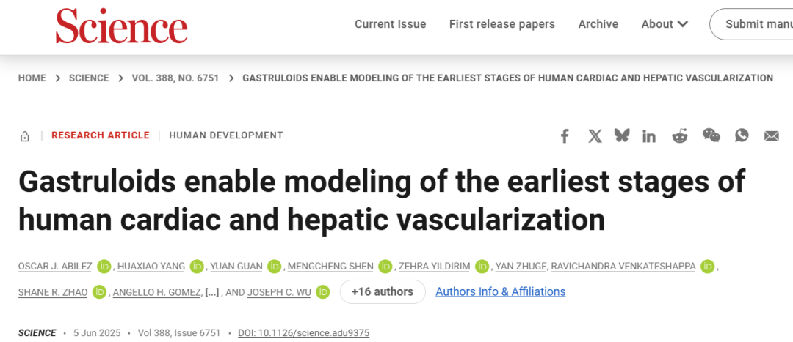Open the Archive page

tap(598, 24)
